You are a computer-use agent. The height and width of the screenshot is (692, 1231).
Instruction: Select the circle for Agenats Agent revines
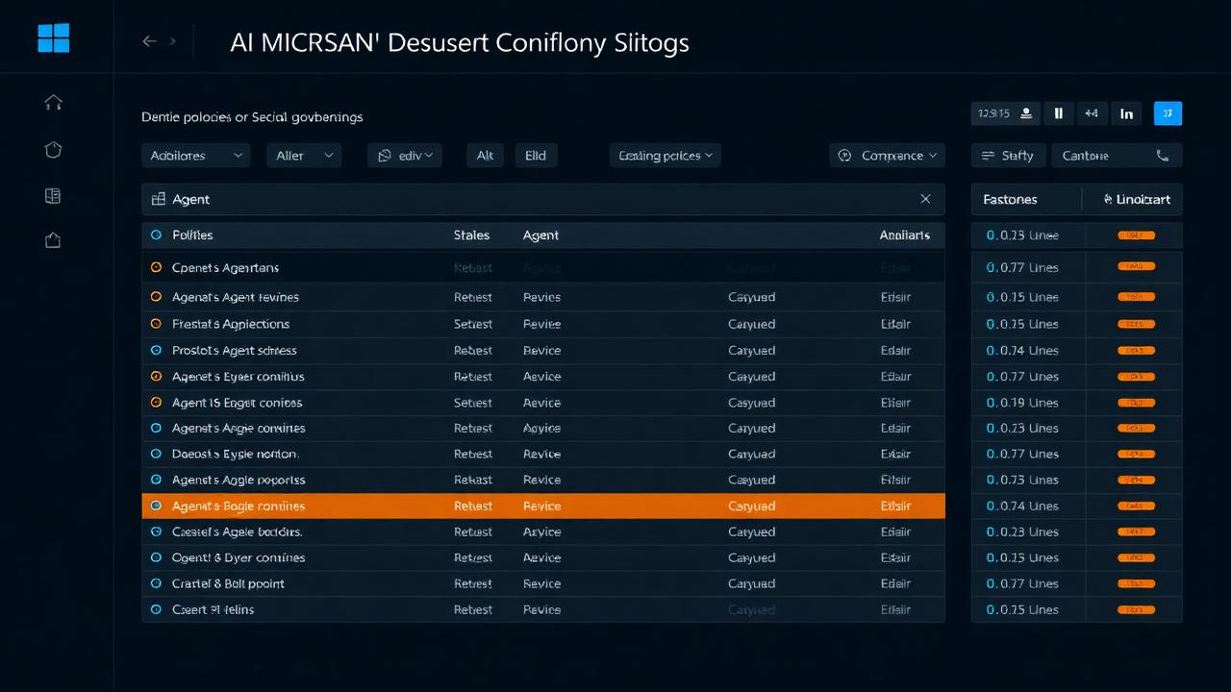[156, 297]
